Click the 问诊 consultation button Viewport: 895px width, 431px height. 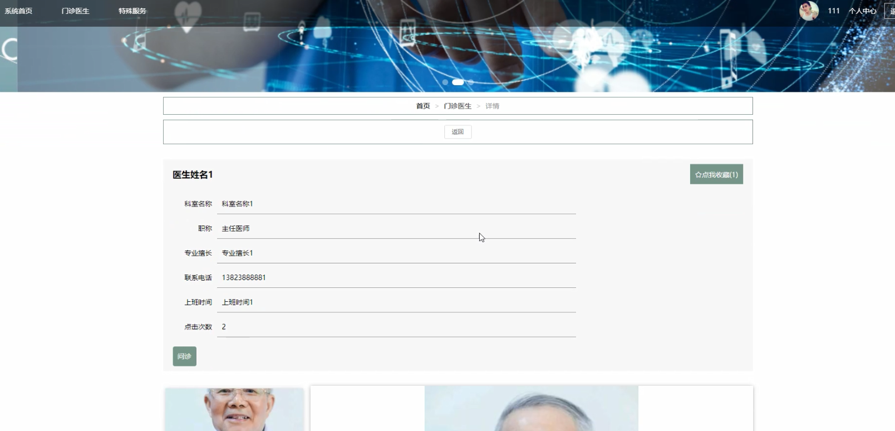pyautogui.click(x=184, y=356)
